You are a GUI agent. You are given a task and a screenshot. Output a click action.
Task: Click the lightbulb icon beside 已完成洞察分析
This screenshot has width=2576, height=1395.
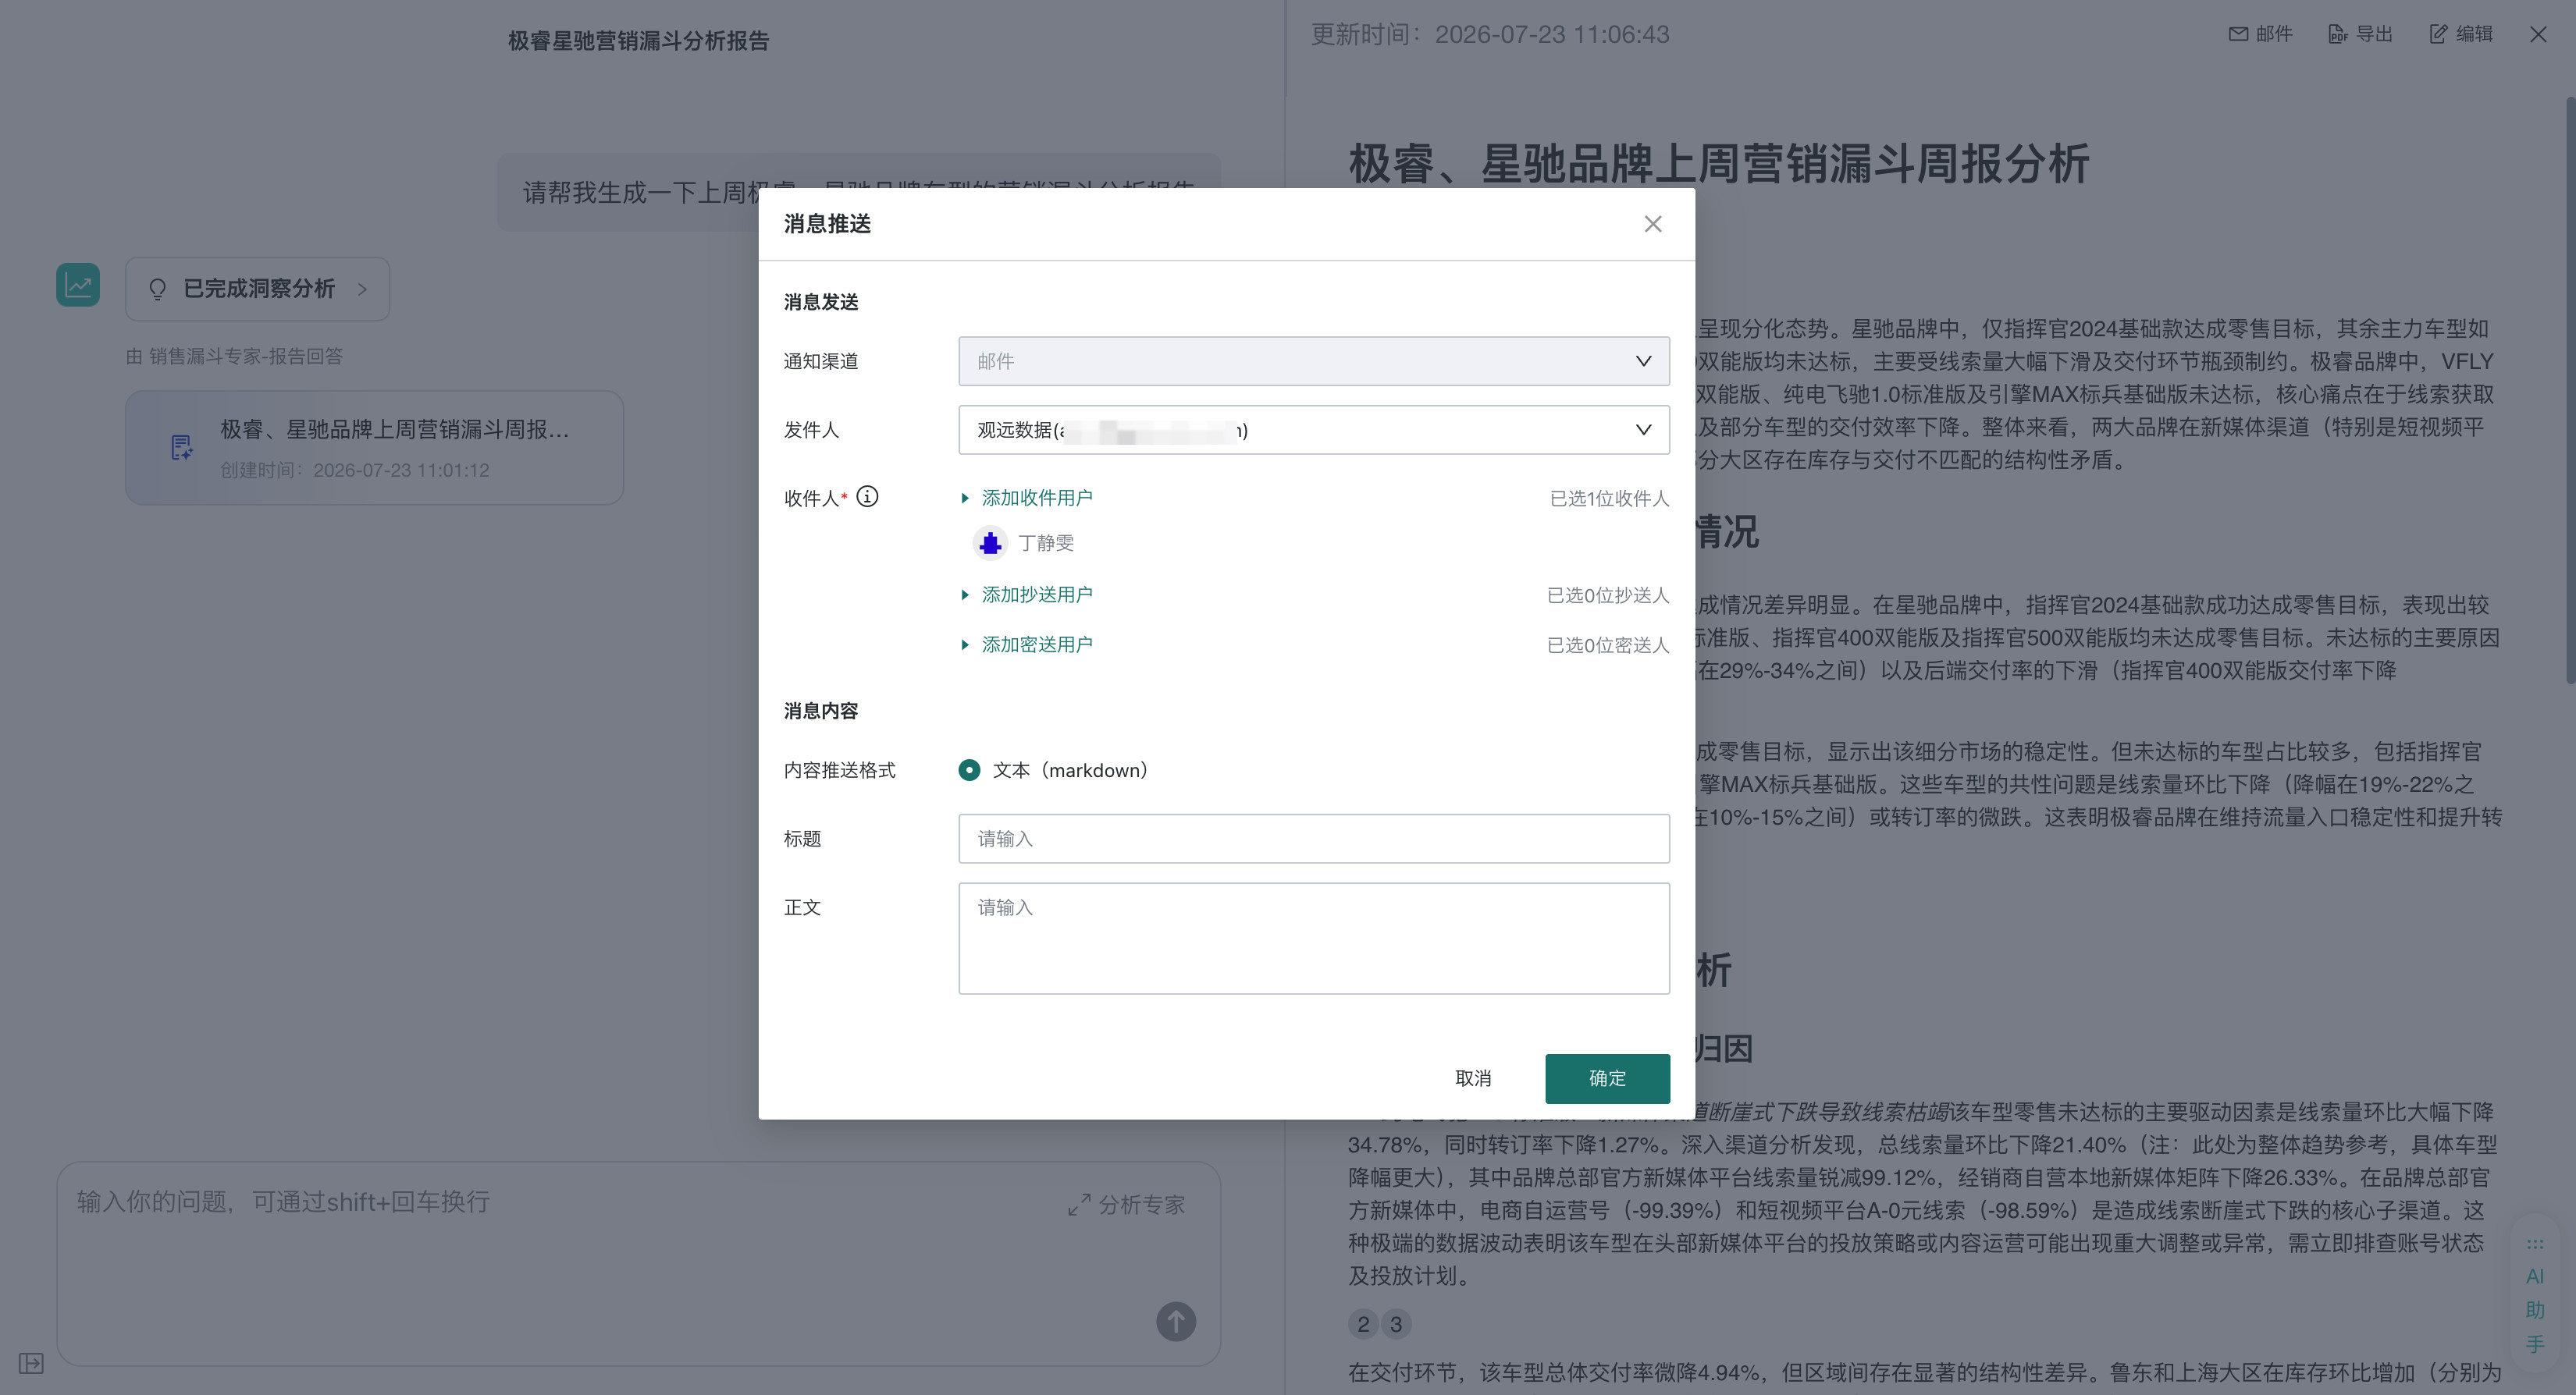point(157,289)
